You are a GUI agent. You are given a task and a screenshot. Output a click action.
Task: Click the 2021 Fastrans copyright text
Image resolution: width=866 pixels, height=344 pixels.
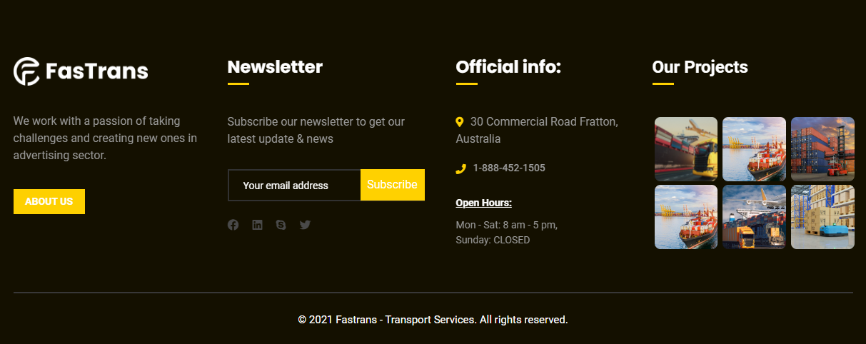[x=433, y=320]
